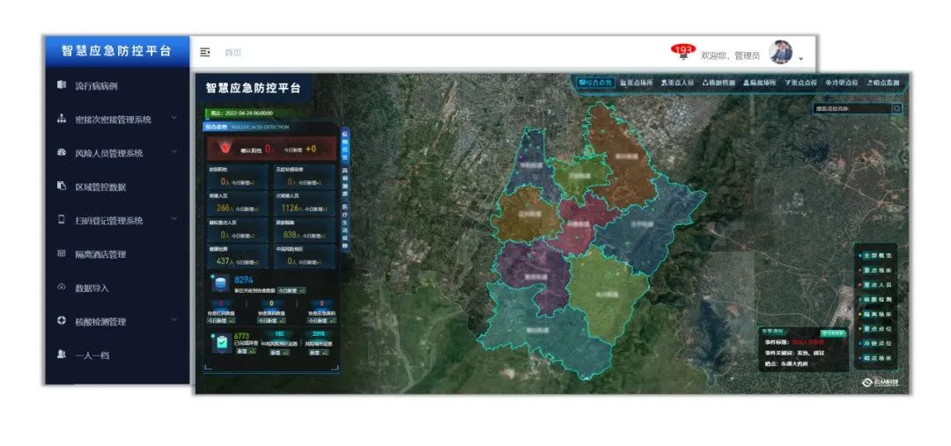This screenshot has height=446, width=951.
Task: Click the red event title text
Action: pyautogui.click(x=809, y=342)
